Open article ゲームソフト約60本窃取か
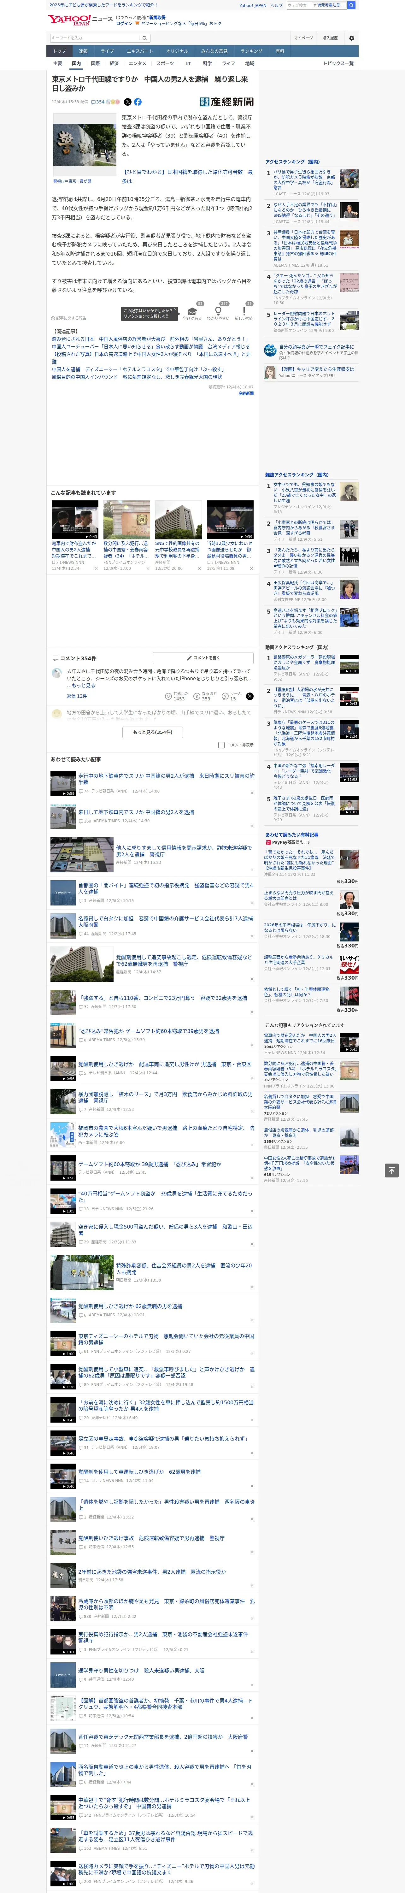405x1893 pixels. [149, 1164]
